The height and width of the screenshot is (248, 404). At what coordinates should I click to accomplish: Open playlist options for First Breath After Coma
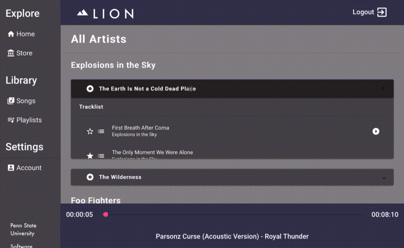pyautogui.click(x=101, y=132)
